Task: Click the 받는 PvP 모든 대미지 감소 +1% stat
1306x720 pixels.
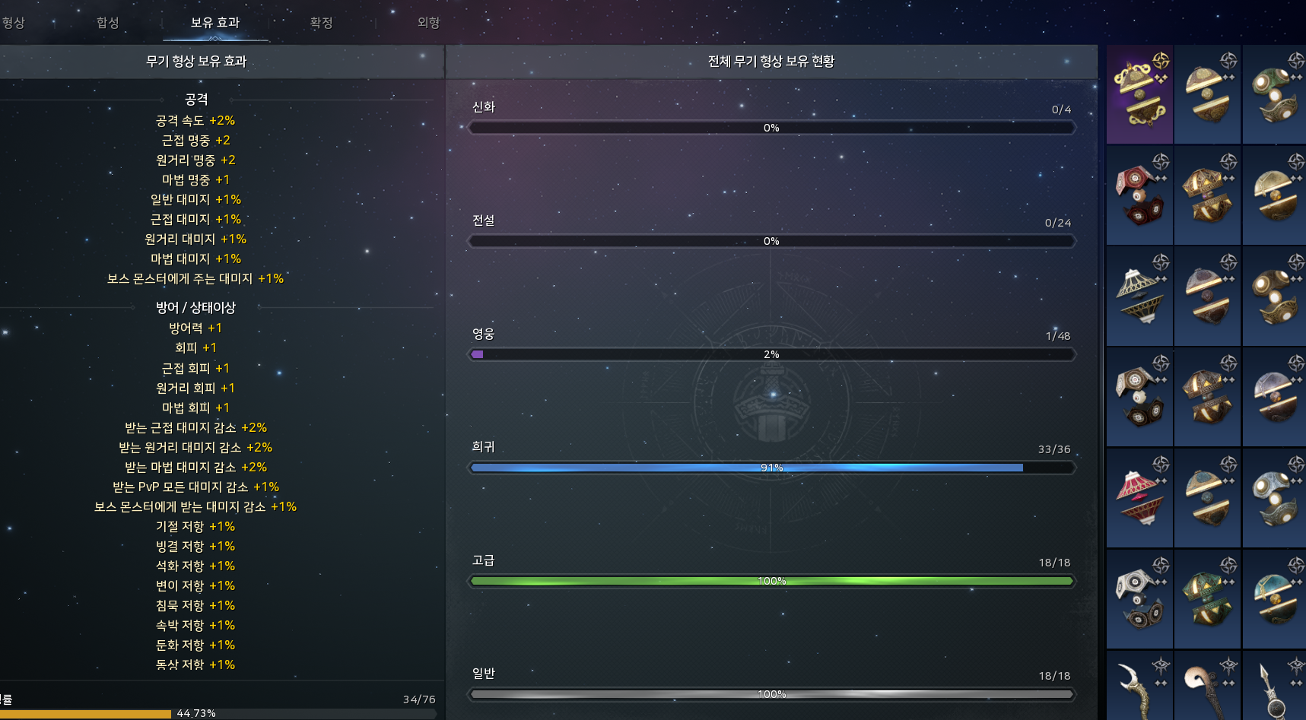Action: point(195,487)
